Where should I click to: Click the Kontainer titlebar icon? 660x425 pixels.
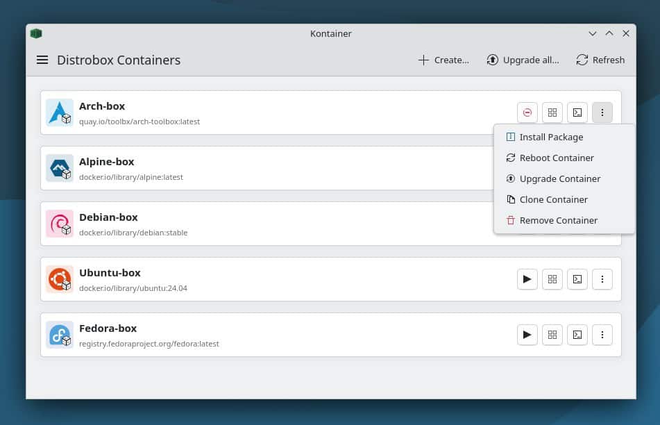click(36, 33)
